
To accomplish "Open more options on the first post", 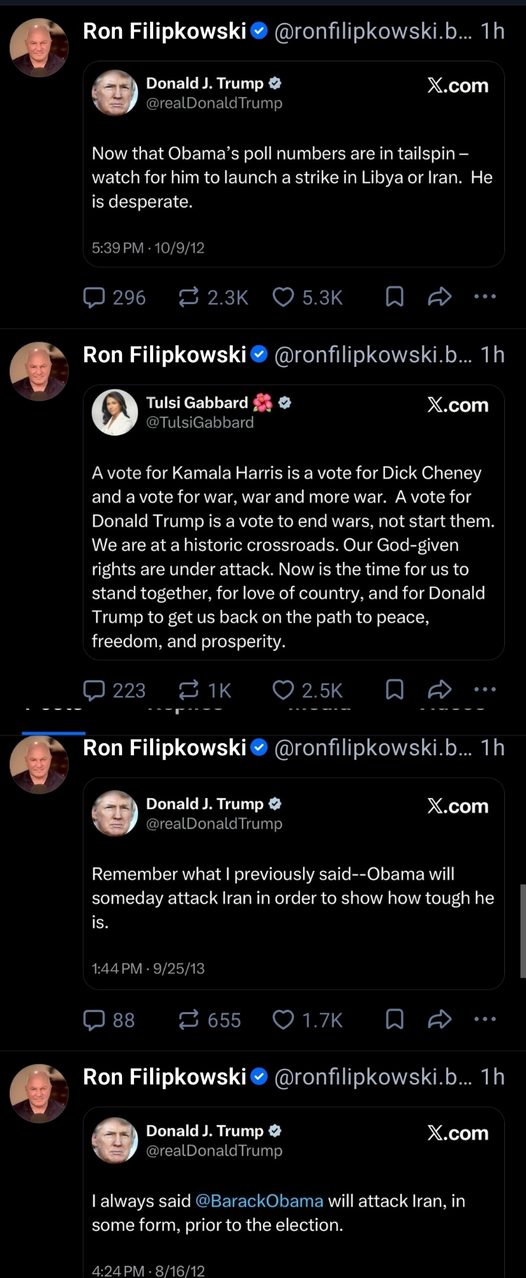I will pos(485,296).
